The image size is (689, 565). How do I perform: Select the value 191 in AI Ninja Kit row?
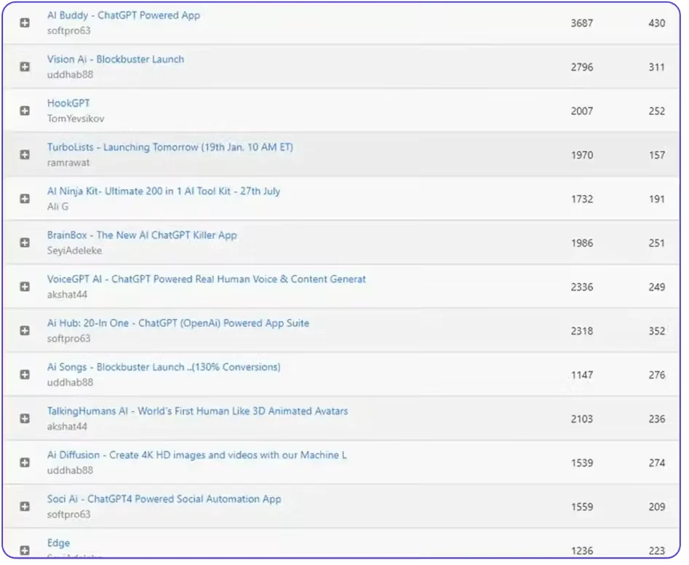tap(656, 199)
